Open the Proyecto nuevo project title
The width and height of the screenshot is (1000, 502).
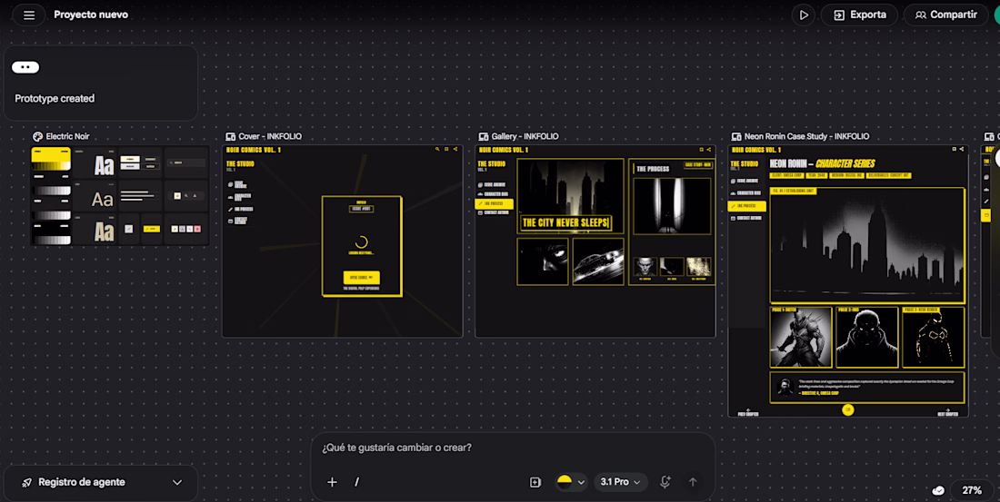click(91, 15)
